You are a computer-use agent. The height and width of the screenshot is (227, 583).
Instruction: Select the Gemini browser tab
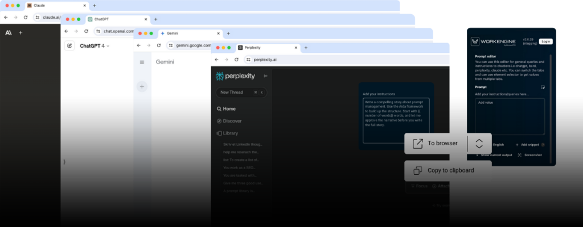190,33
